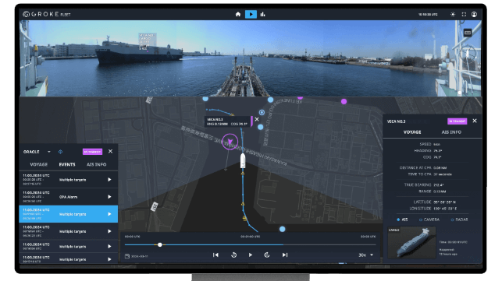Select the RADAR source radio button
Viewport: 502px width, 281px height.
point(452,220)
